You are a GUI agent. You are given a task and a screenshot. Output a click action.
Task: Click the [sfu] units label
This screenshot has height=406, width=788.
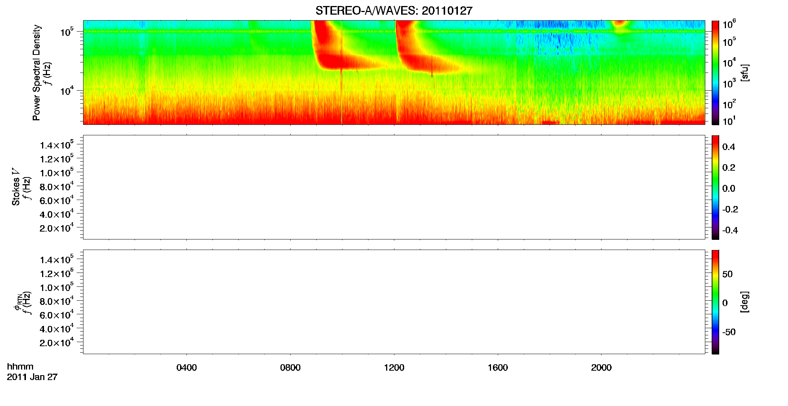pyautogui.click(x=744, y=73)
